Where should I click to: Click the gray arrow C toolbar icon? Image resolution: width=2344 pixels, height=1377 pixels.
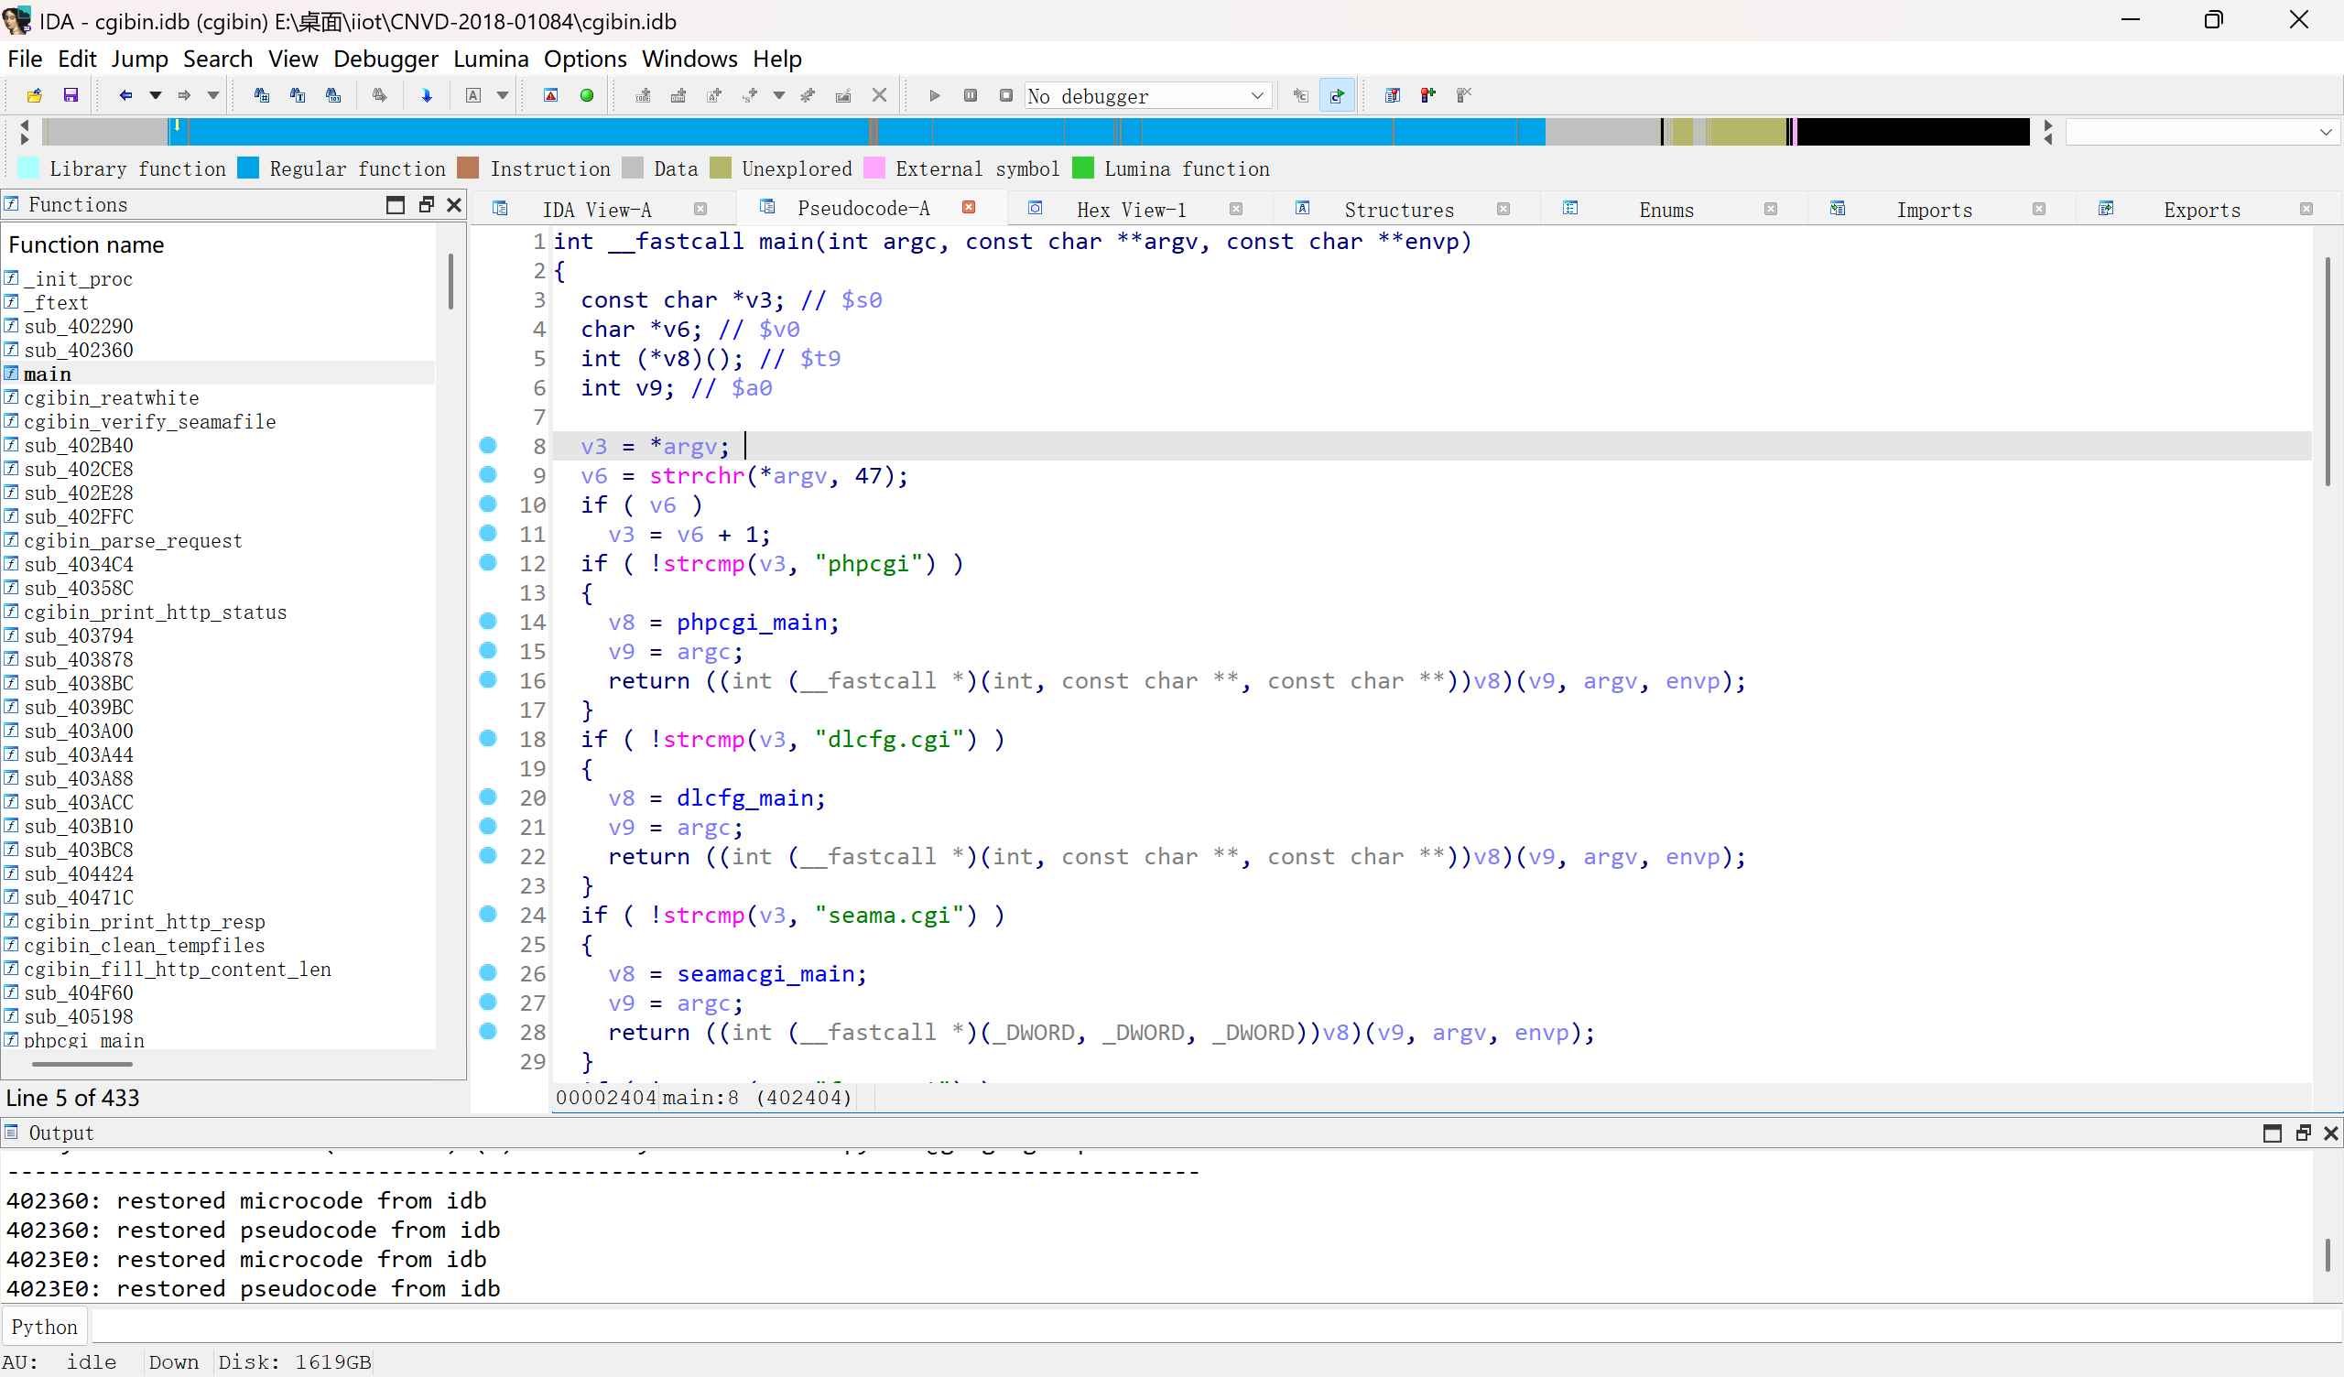pyautogui.click(x=1300, y=95)
